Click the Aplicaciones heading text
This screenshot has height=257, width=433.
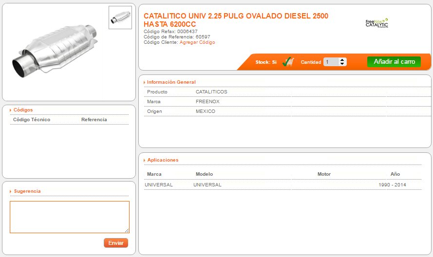163,160
